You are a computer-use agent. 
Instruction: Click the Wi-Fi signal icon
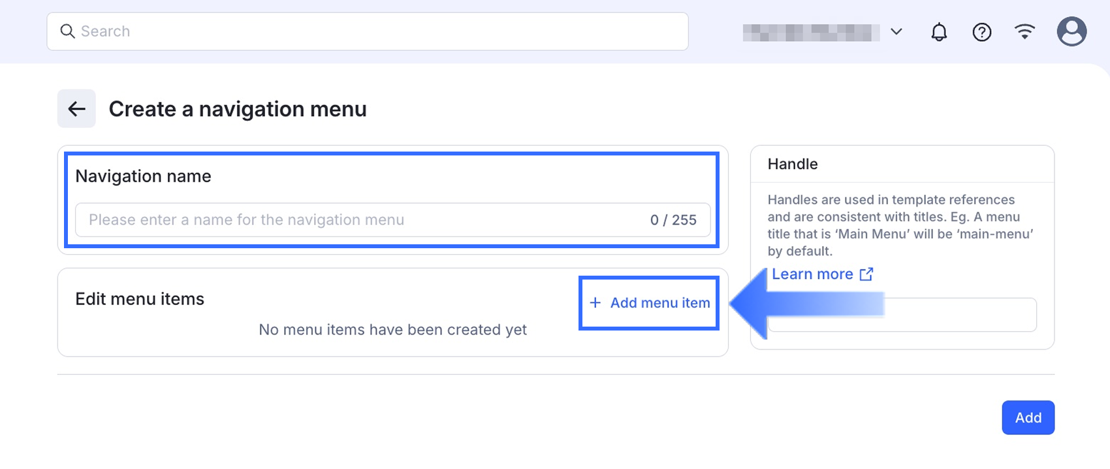(x=1024, y=32)
